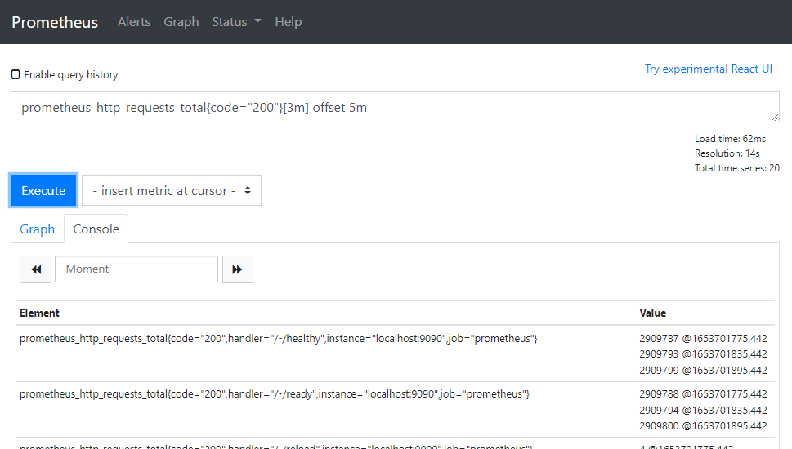Open Try experimental React UI link
This screenshot has width=792, height=449.
(x=708, y=69)
